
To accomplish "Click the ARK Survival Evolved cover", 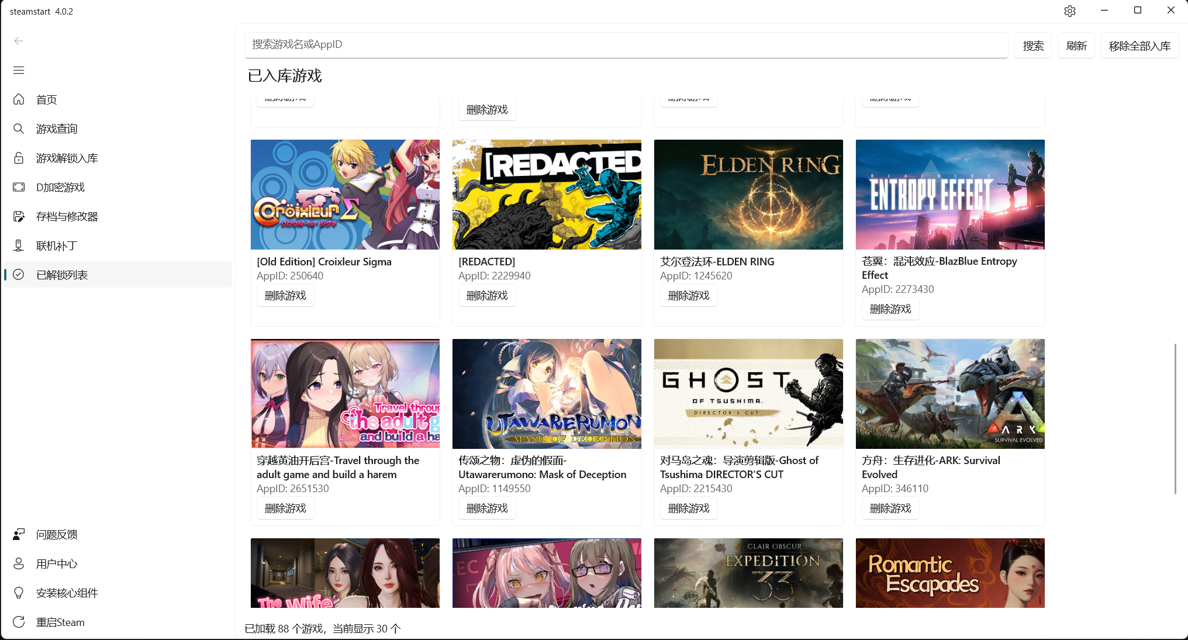I will 950,394.
